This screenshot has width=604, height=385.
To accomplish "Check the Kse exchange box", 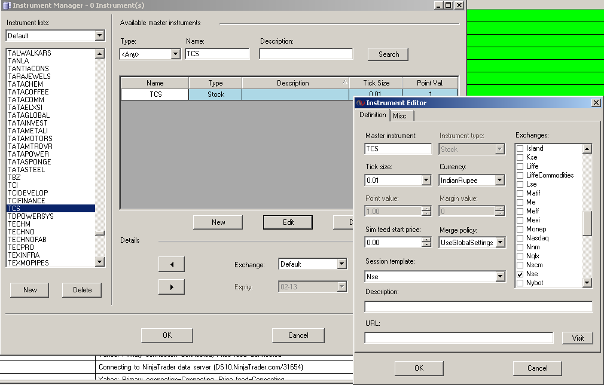I will coord(520,157).
